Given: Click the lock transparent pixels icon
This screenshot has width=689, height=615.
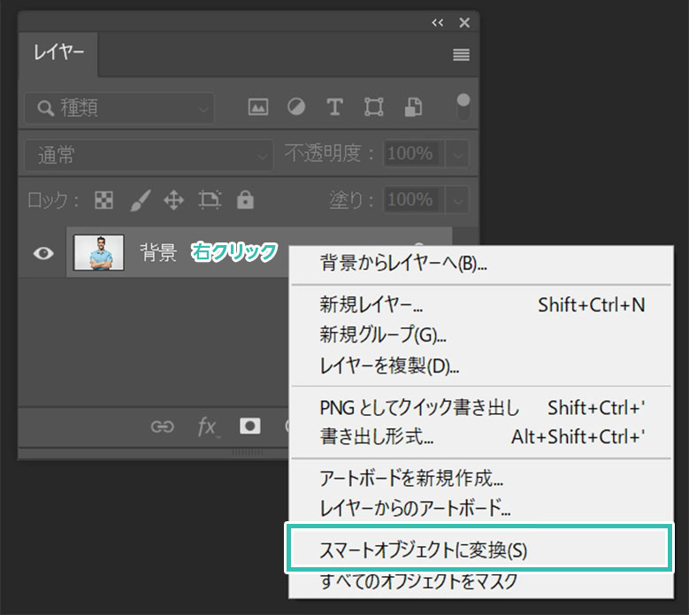Looking at the screenshot, I should [x=104, y=200].
